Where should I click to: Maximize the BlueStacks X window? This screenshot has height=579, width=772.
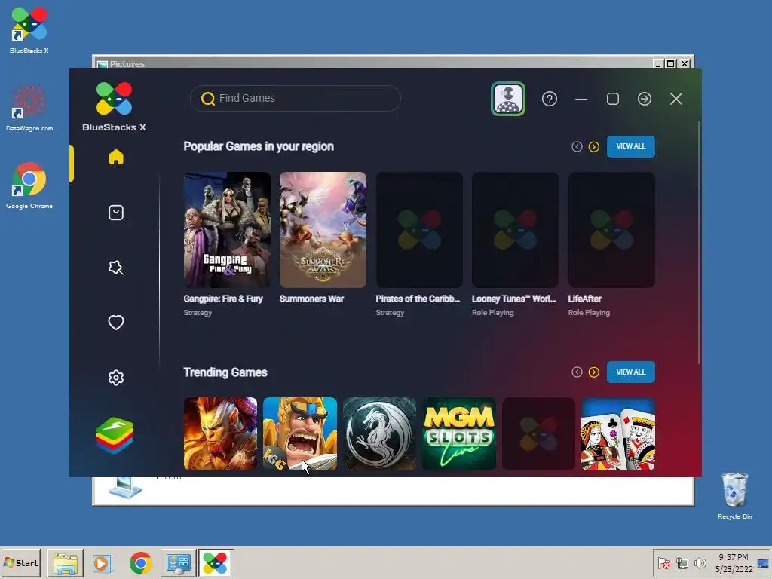tap(612, 99)
